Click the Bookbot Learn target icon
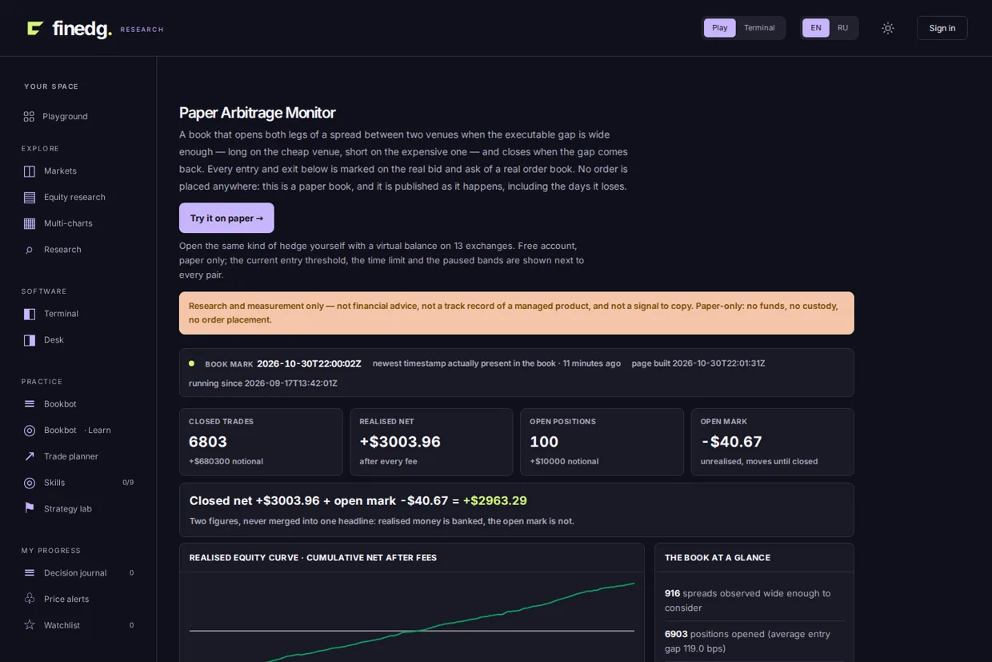Image resolution: width=992 pixels, height=662 pixels. 30,431
